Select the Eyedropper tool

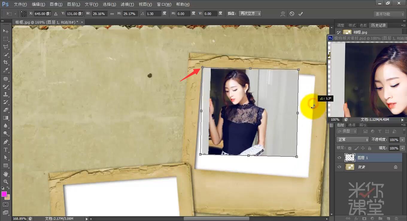5,70
